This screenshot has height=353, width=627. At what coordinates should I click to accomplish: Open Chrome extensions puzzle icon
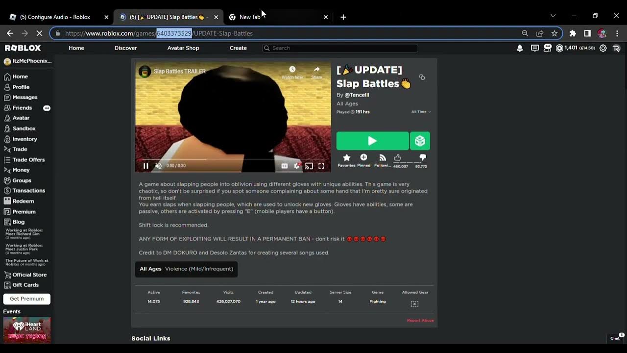click(x=573, y=33)
